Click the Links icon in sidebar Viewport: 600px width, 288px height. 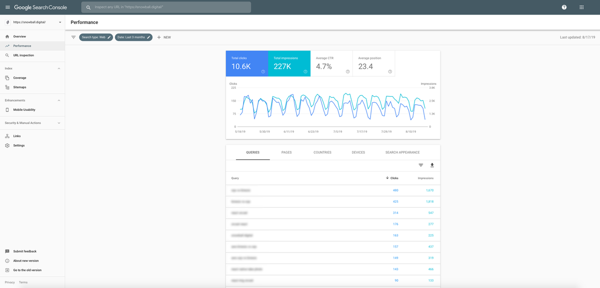click(x=7, y=136)
